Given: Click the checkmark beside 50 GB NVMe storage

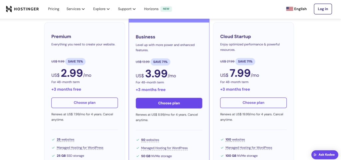Looking at the screenshot, I should point(138,156).
